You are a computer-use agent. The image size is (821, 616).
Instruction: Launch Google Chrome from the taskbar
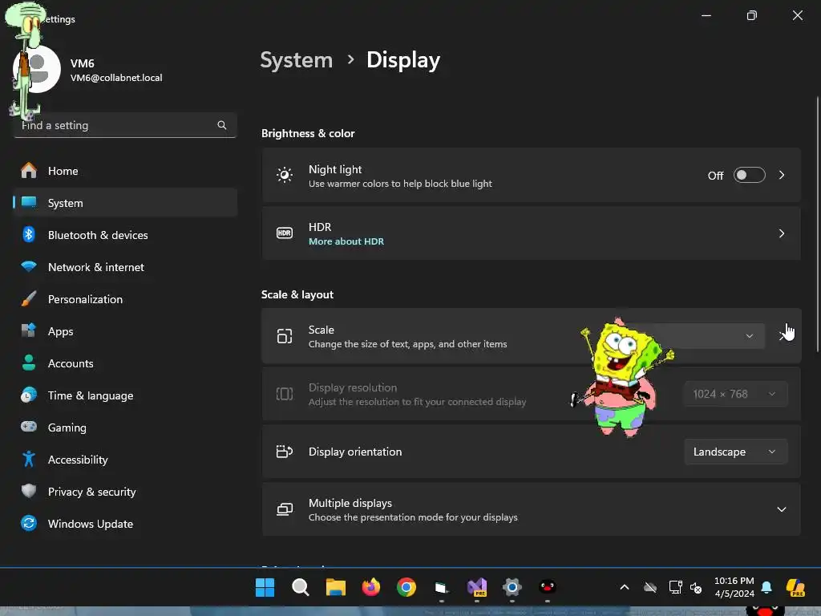[406, 587]
